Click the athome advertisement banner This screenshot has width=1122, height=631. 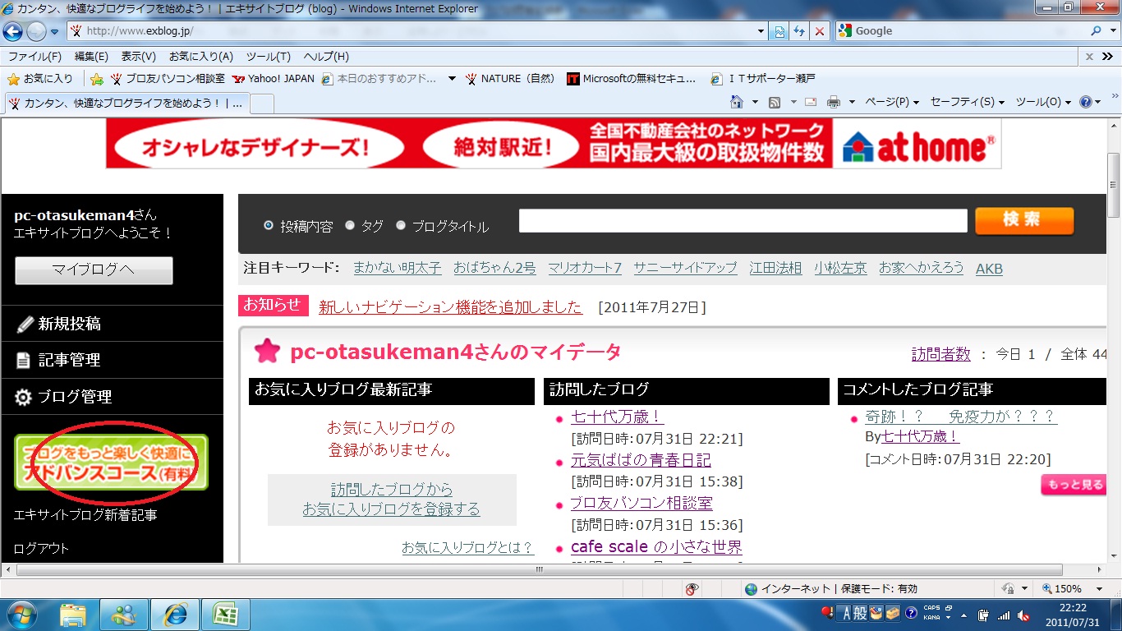pyautogui.click(x=554, y=144)
